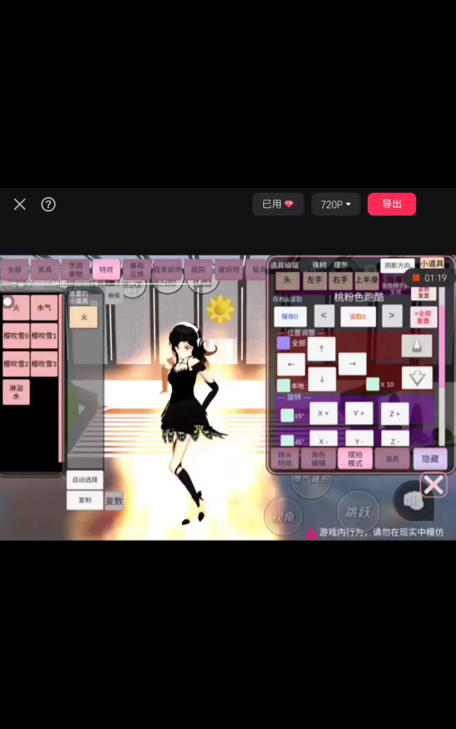Screen dimensions: 456x729
Task: Click the large white X close icon
Action: click(x=434, y=485)
